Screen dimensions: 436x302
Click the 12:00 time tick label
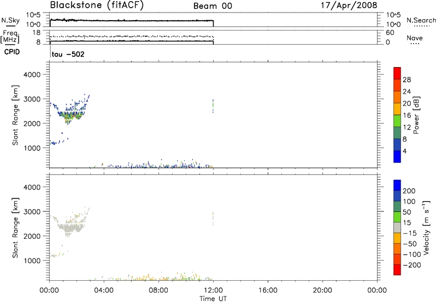213,291
